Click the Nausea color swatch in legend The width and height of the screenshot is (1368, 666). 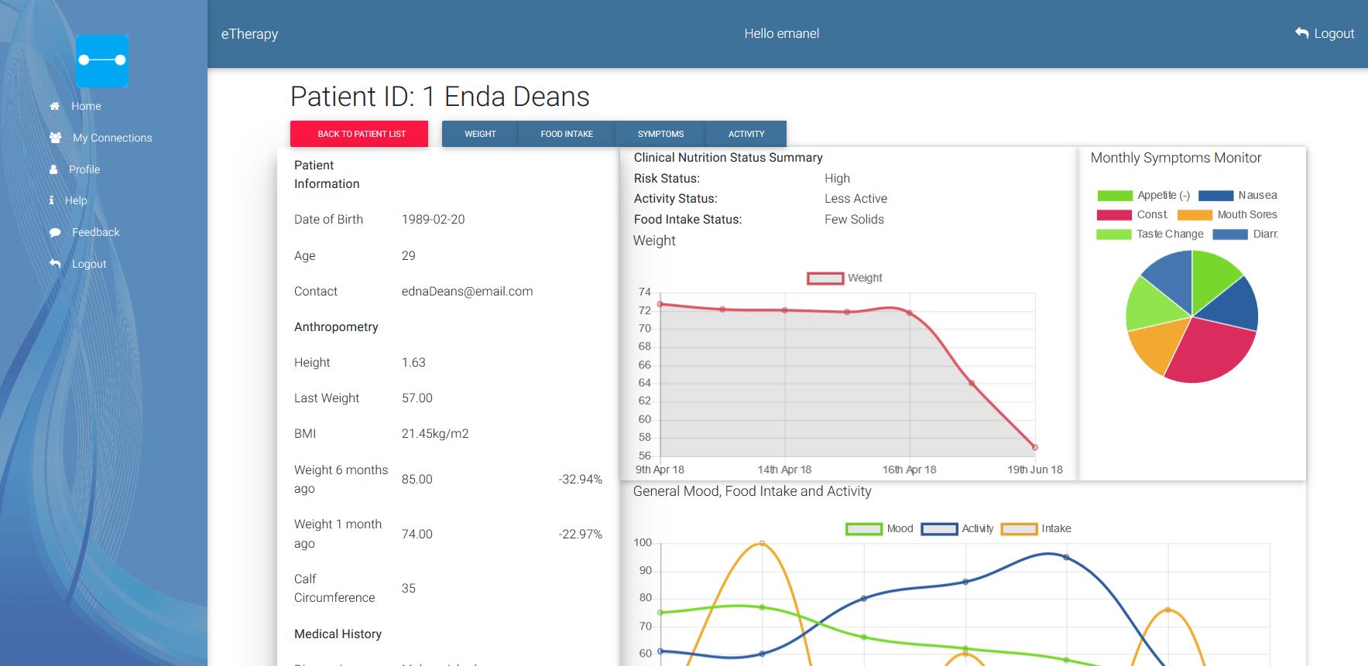[x=1215, y=196]
